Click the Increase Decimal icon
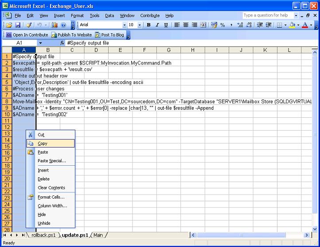 pos(240,25)
